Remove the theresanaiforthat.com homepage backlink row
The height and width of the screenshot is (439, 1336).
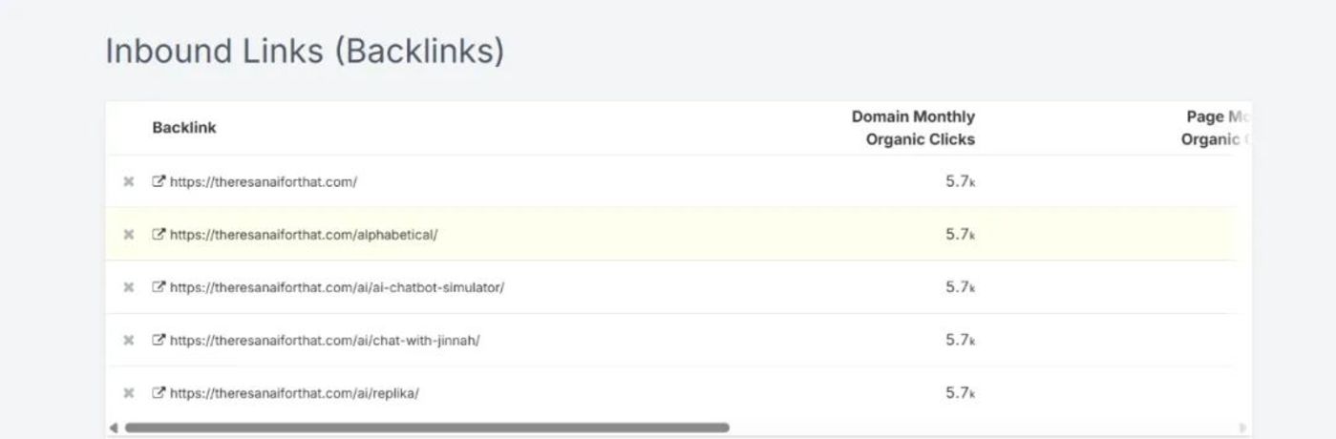point(128,181)
